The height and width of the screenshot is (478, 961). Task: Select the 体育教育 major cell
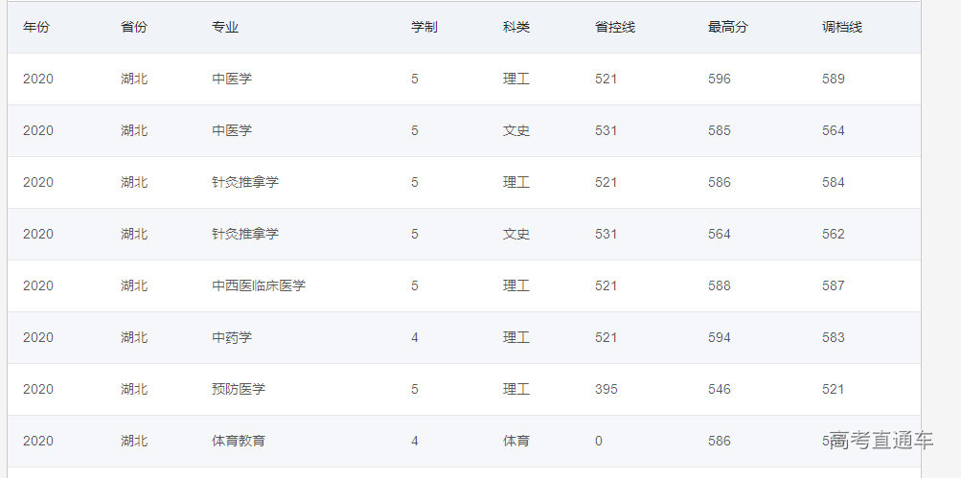pyautogui.click(x=239, y=441)
